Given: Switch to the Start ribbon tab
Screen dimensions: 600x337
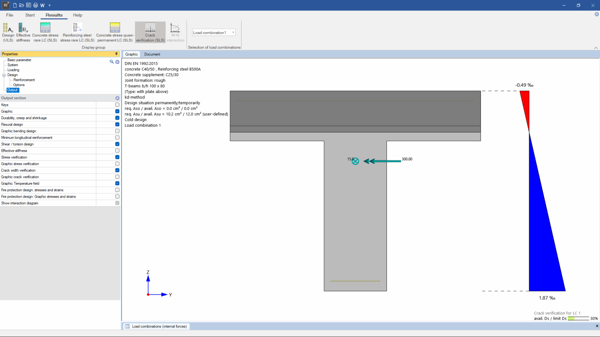Looking at the screenshot, I should pos(30,15).
